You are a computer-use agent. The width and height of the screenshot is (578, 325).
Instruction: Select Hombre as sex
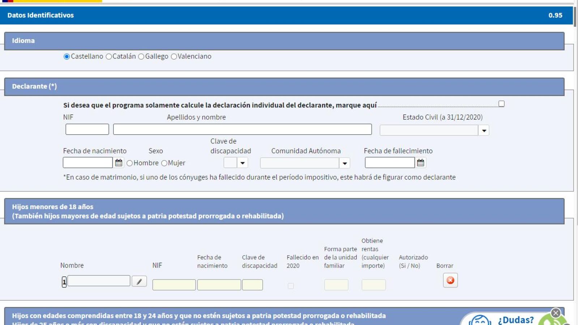coord(130,163)
